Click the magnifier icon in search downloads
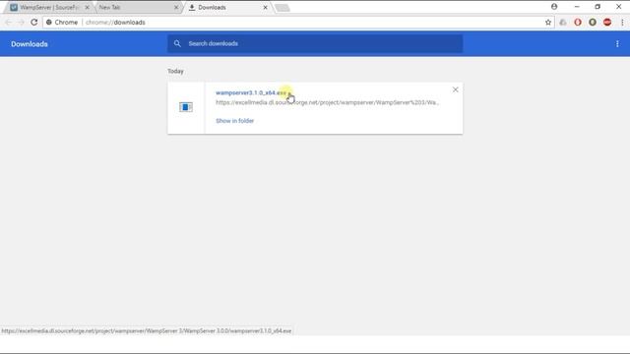The height and width of the screenshot is (354, 630). [177, 43]
